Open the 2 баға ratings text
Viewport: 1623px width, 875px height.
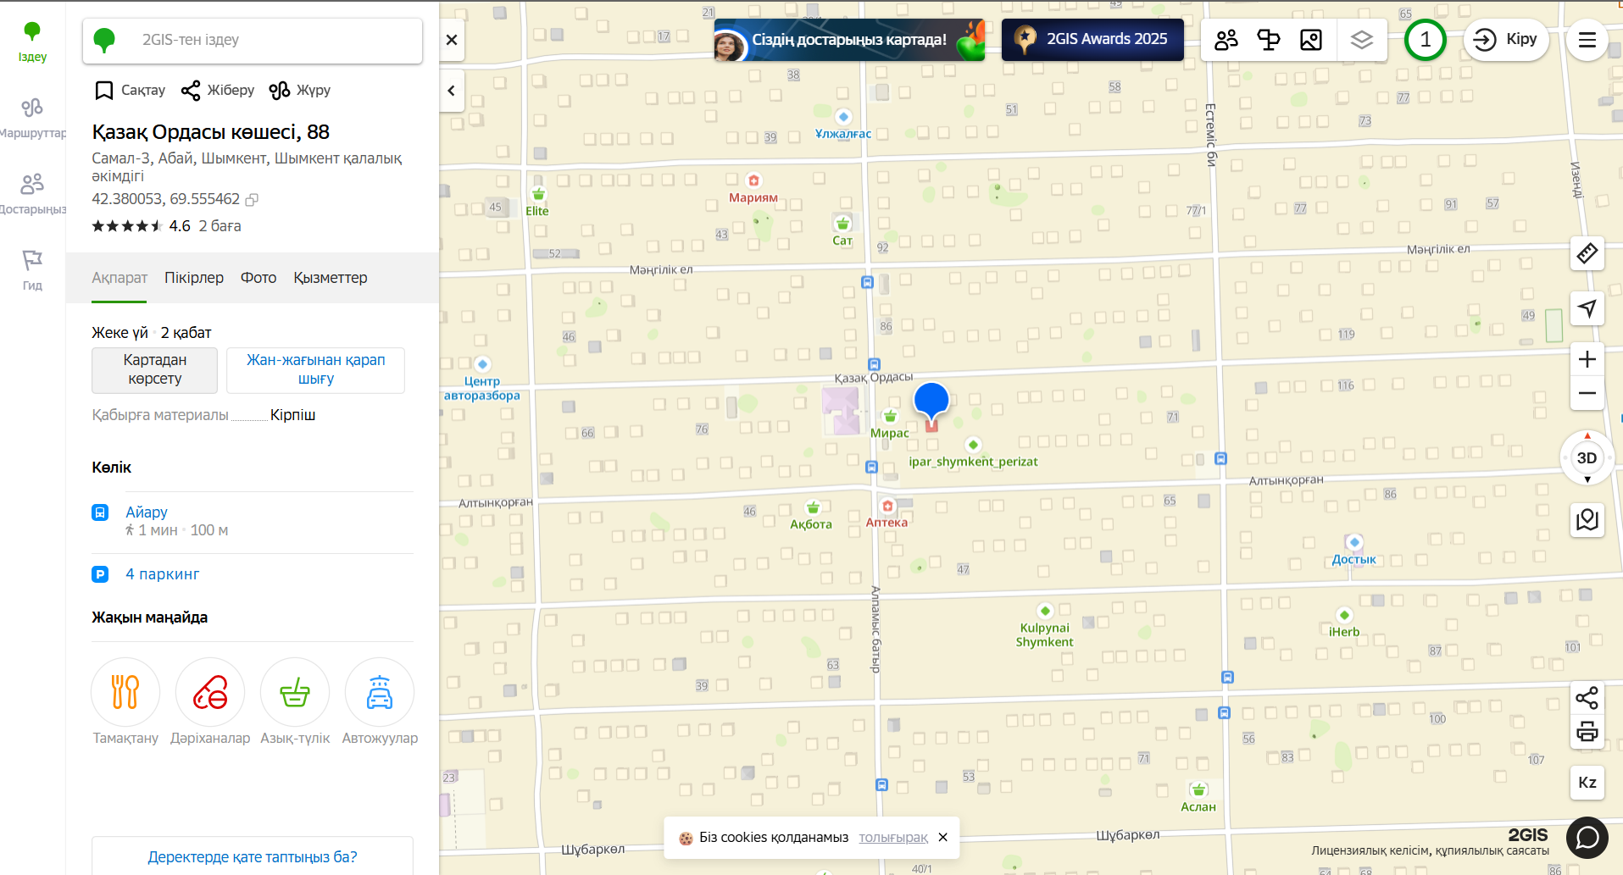pyautogui.click(x=220, y=226)
